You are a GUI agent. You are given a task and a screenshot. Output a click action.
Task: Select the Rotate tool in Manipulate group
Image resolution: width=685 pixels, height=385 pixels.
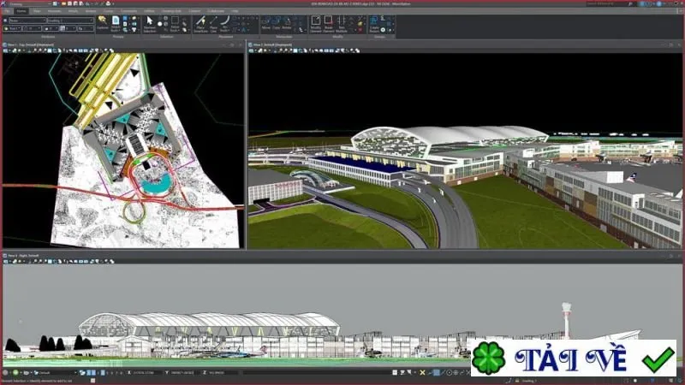287,23
